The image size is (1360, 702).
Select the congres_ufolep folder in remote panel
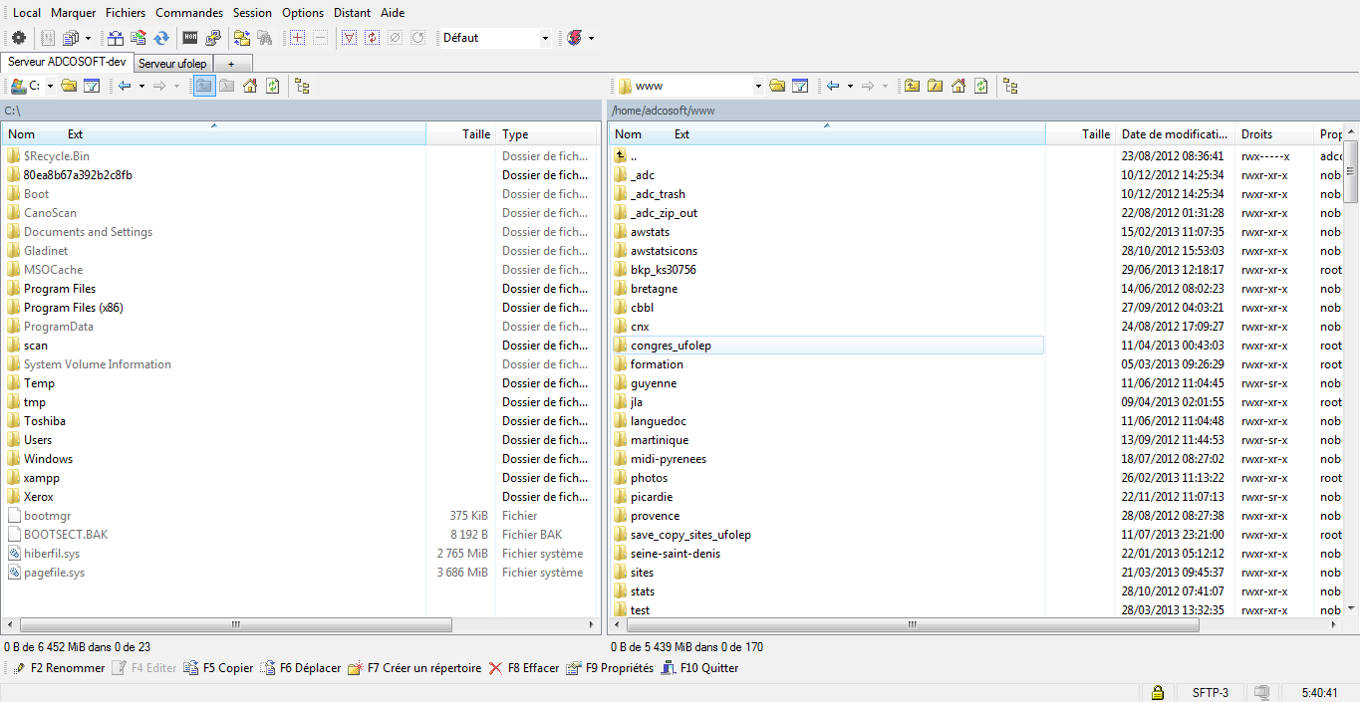tap(828, 346)
